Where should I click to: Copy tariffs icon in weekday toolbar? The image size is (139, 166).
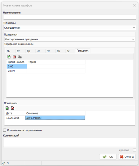(x=20, y=57)
